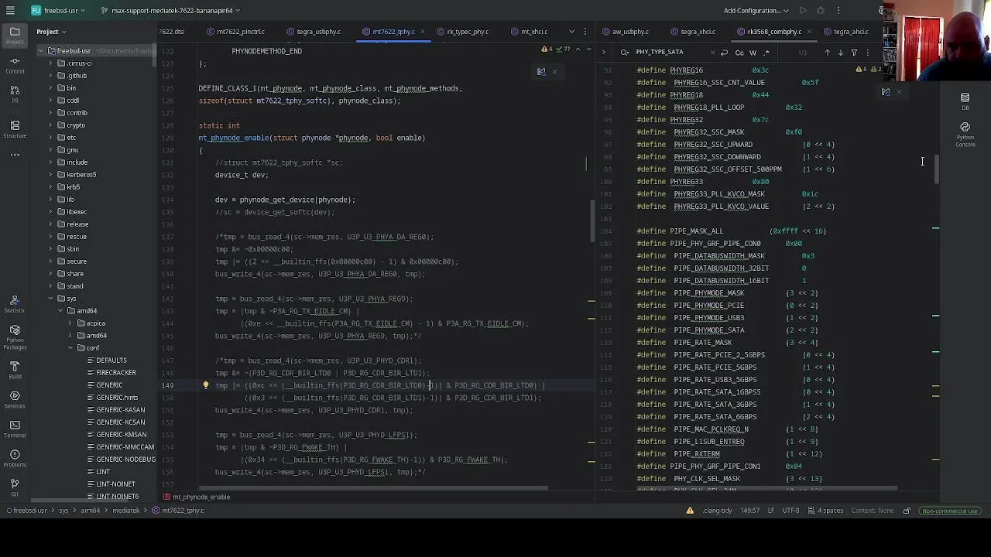Click the 4 spaces indent indicator
Viewport: 991px width, 557px height.
[825, 511]
